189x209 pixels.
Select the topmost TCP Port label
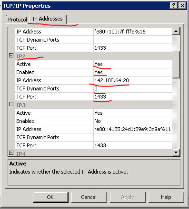click(x=26, y=48)
